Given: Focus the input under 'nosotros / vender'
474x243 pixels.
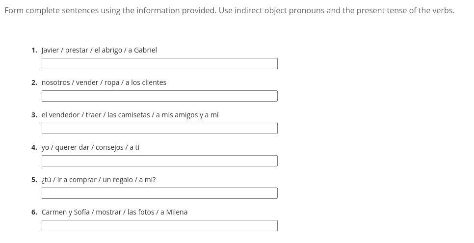Looking at the screenshot, I should coord(159,96).
